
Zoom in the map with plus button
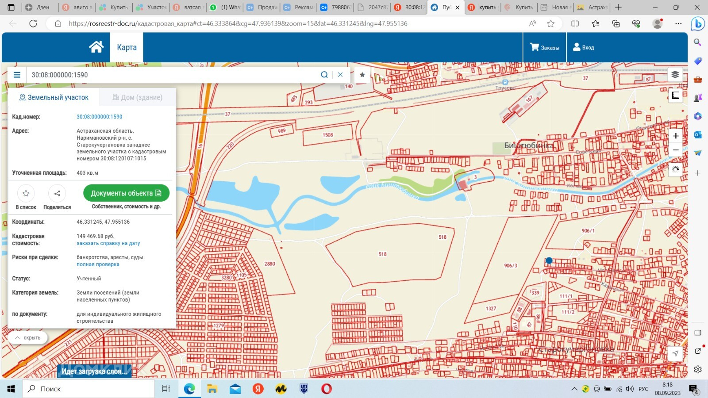pos(675,136)
